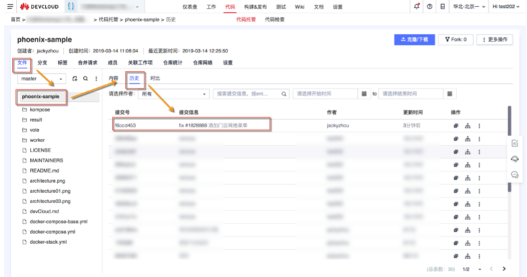The image size is (527, 277).
Task: Open the docker-stack.yml file
Action: coord(48,241)
